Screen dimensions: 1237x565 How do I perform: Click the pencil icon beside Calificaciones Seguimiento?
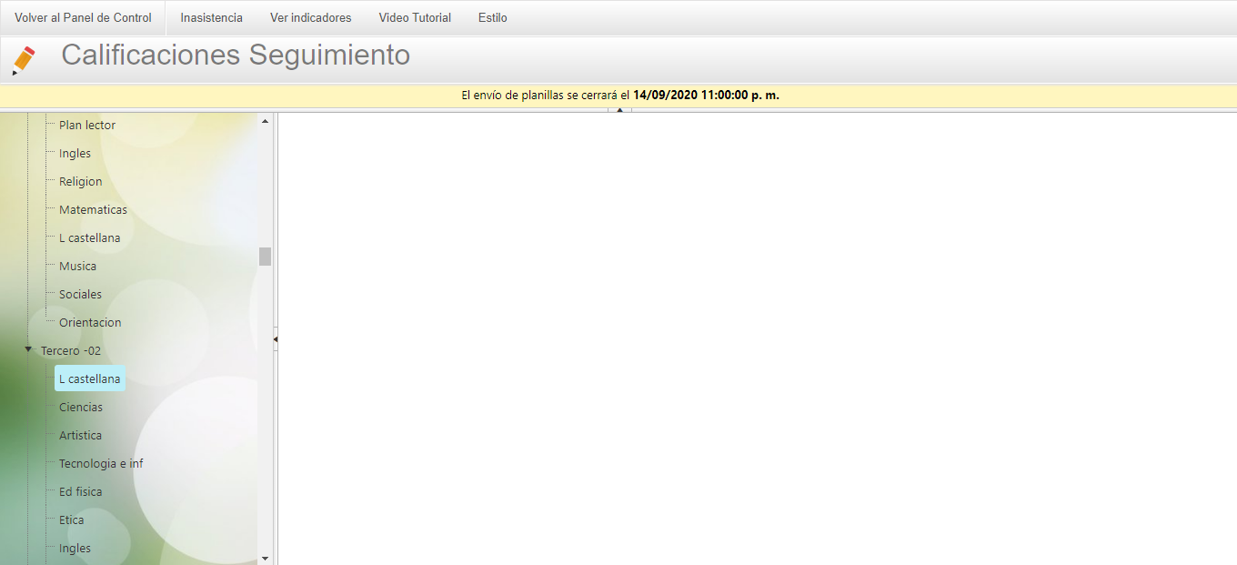point(24,60)
